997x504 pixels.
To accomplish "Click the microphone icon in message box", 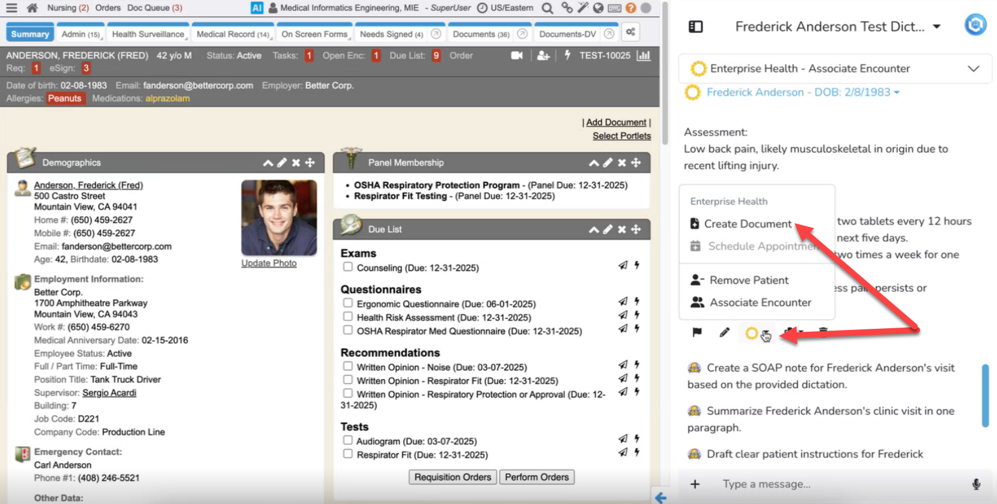I will click(x=976, y=484).
